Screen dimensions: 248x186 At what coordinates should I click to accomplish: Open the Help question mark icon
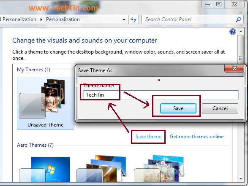(x=233, y=32)
